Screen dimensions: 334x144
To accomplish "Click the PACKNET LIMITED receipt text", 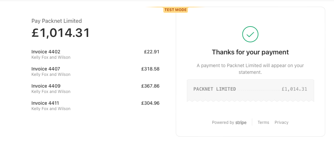I will [214, 89].
